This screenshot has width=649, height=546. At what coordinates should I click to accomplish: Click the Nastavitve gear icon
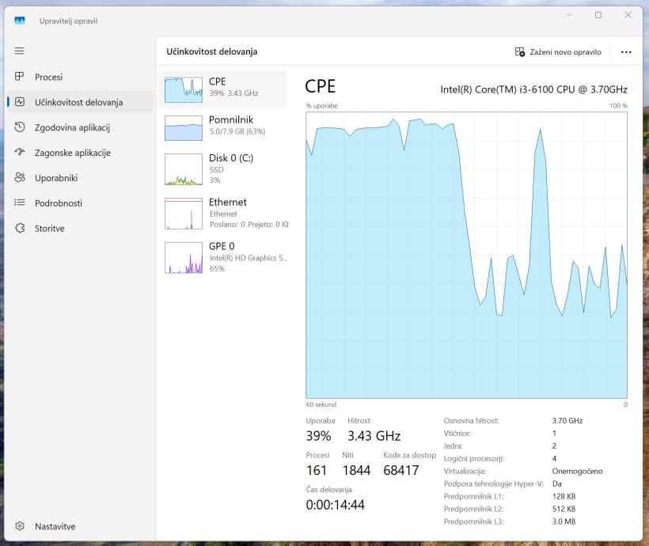tap(20, 526)
